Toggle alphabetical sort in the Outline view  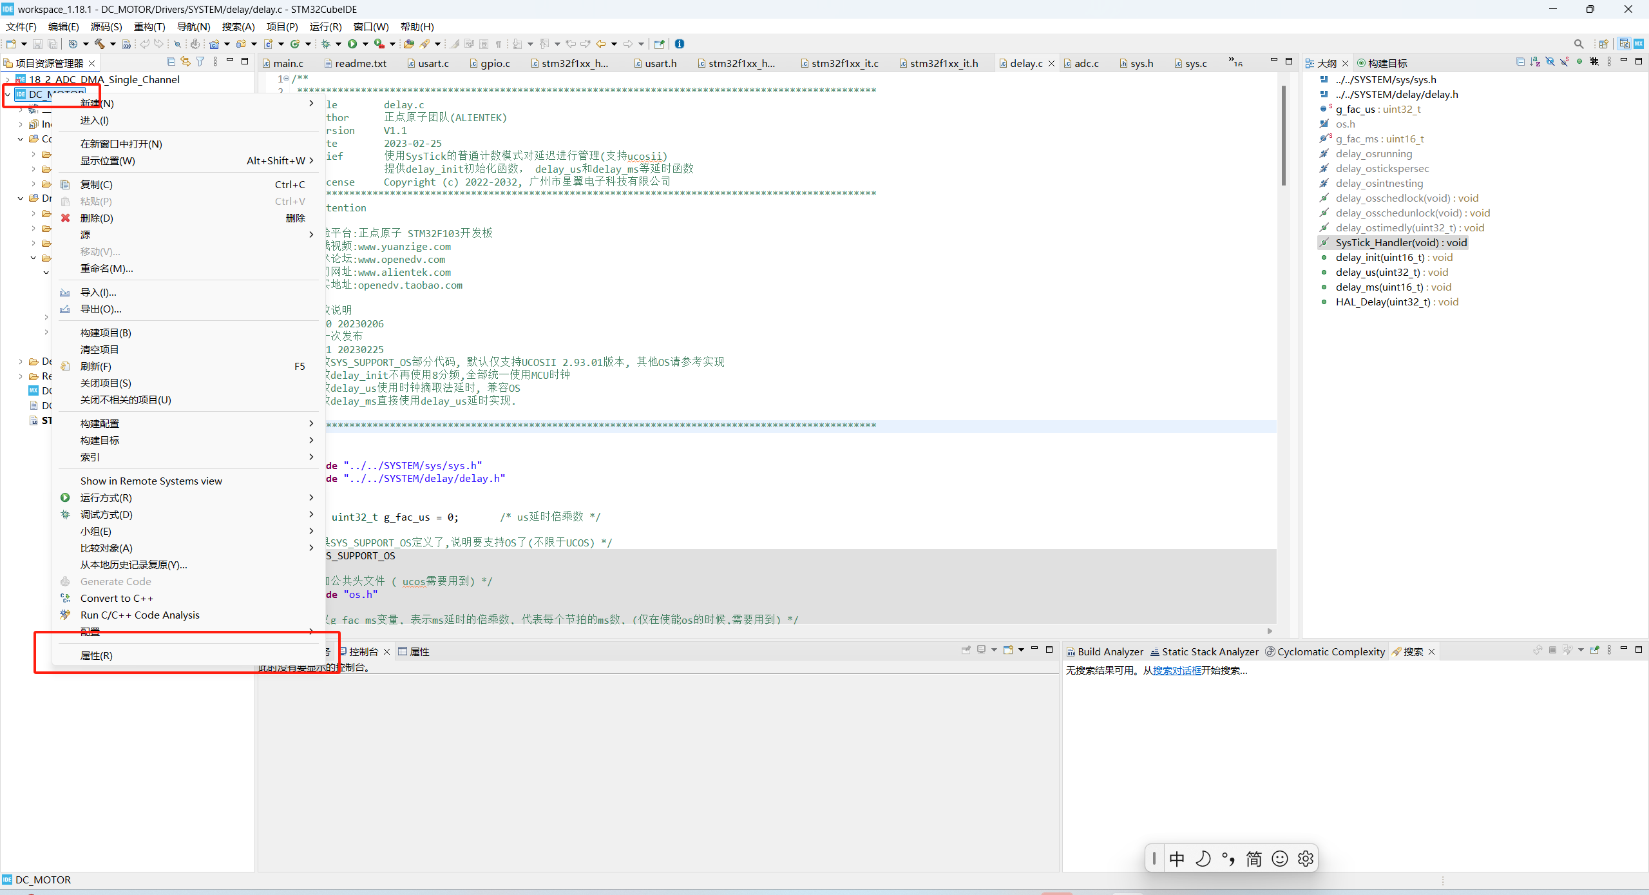coord(1535,62)
